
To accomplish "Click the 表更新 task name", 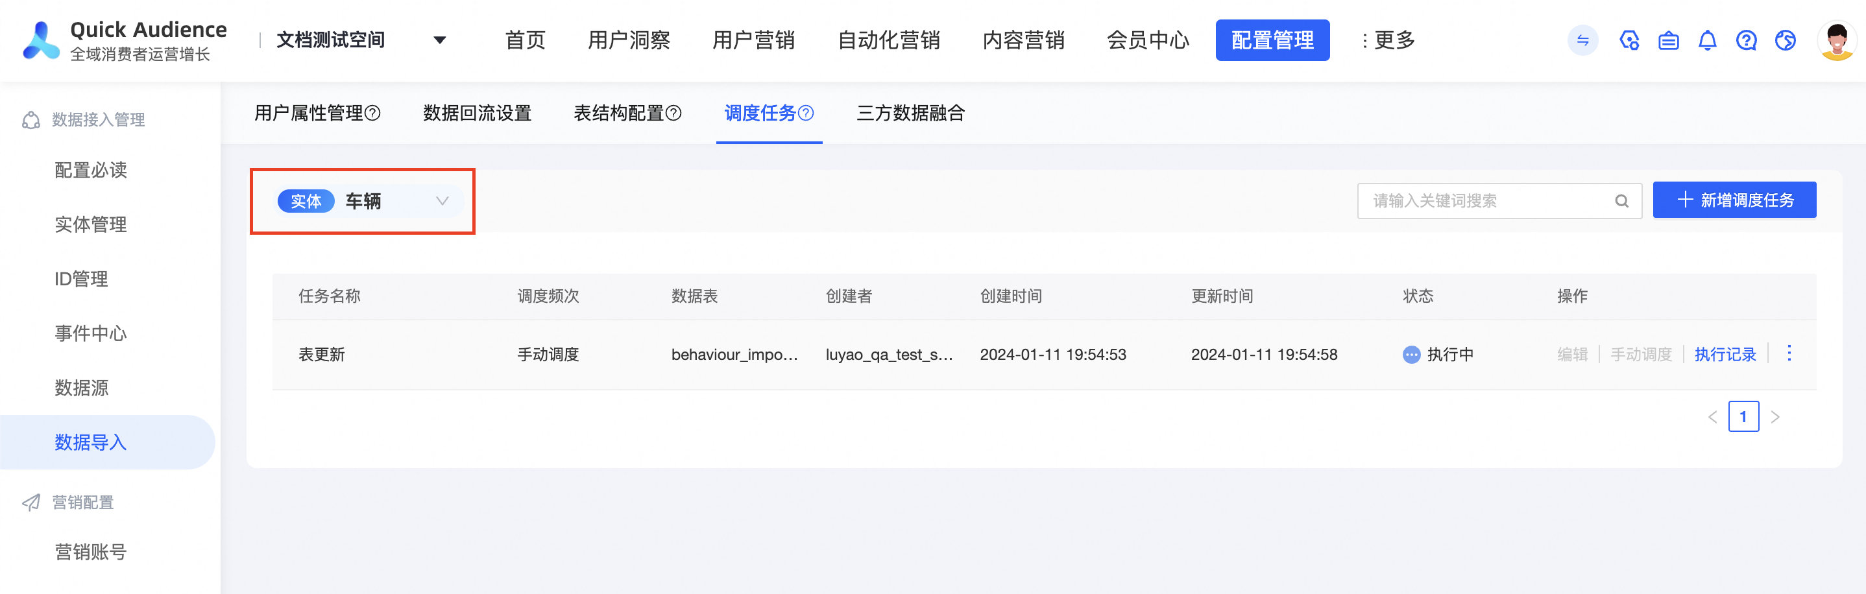I will (x=322, y=354).
